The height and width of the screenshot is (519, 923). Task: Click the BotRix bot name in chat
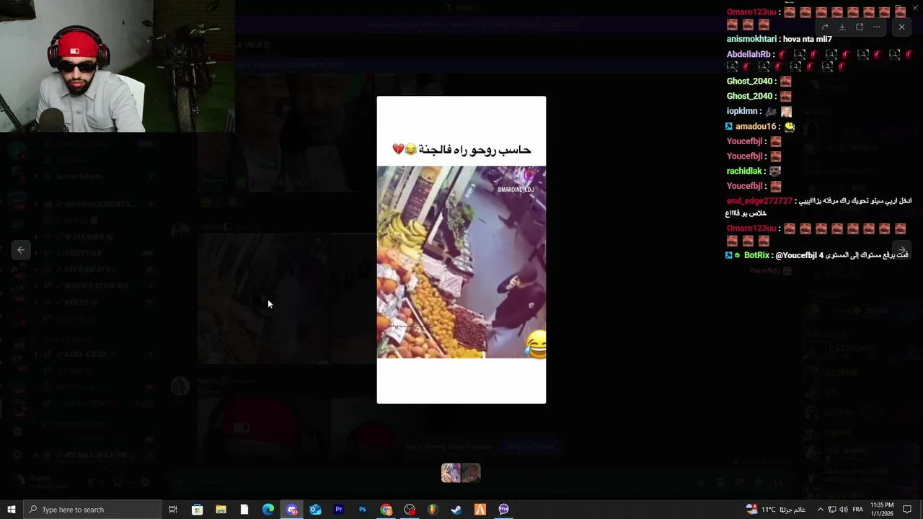click(756, 255)
